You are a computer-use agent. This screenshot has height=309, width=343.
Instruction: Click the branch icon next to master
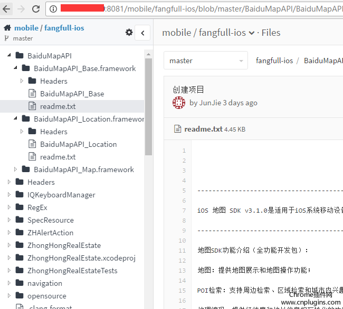pos(6,38)
